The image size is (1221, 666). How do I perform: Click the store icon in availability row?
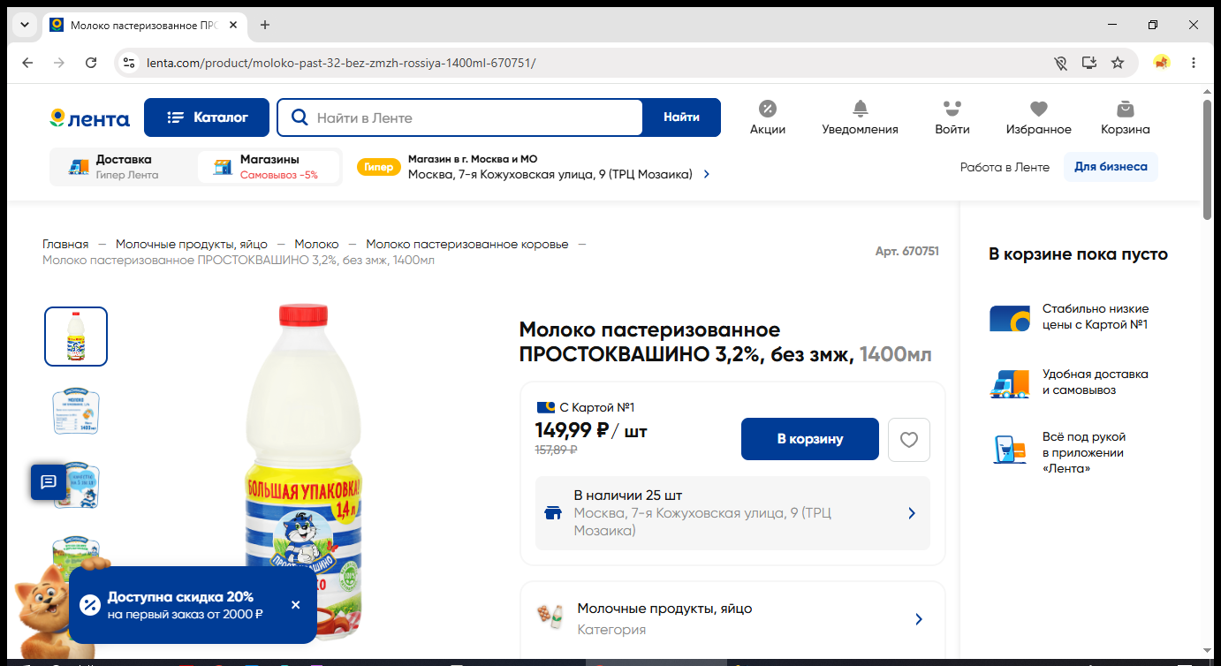pyautogui.click(x=553, y=513)
